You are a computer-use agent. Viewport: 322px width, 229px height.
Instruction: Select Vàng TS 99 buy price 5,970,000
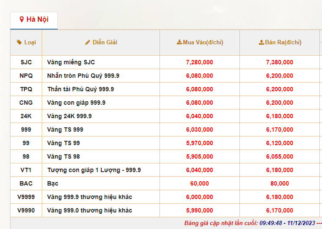coord(199,143)
